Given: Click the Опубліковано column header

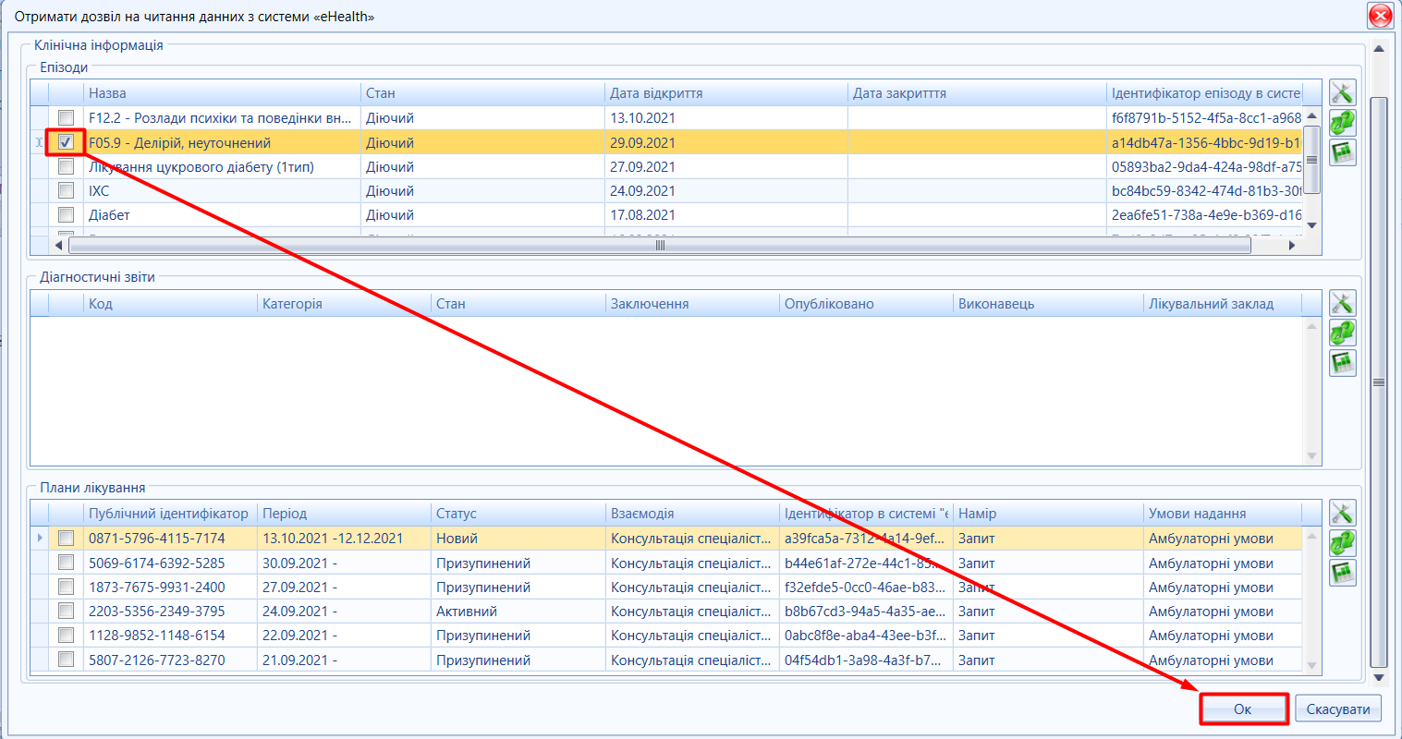Looking at the screenshot, I should pos(866,304).
